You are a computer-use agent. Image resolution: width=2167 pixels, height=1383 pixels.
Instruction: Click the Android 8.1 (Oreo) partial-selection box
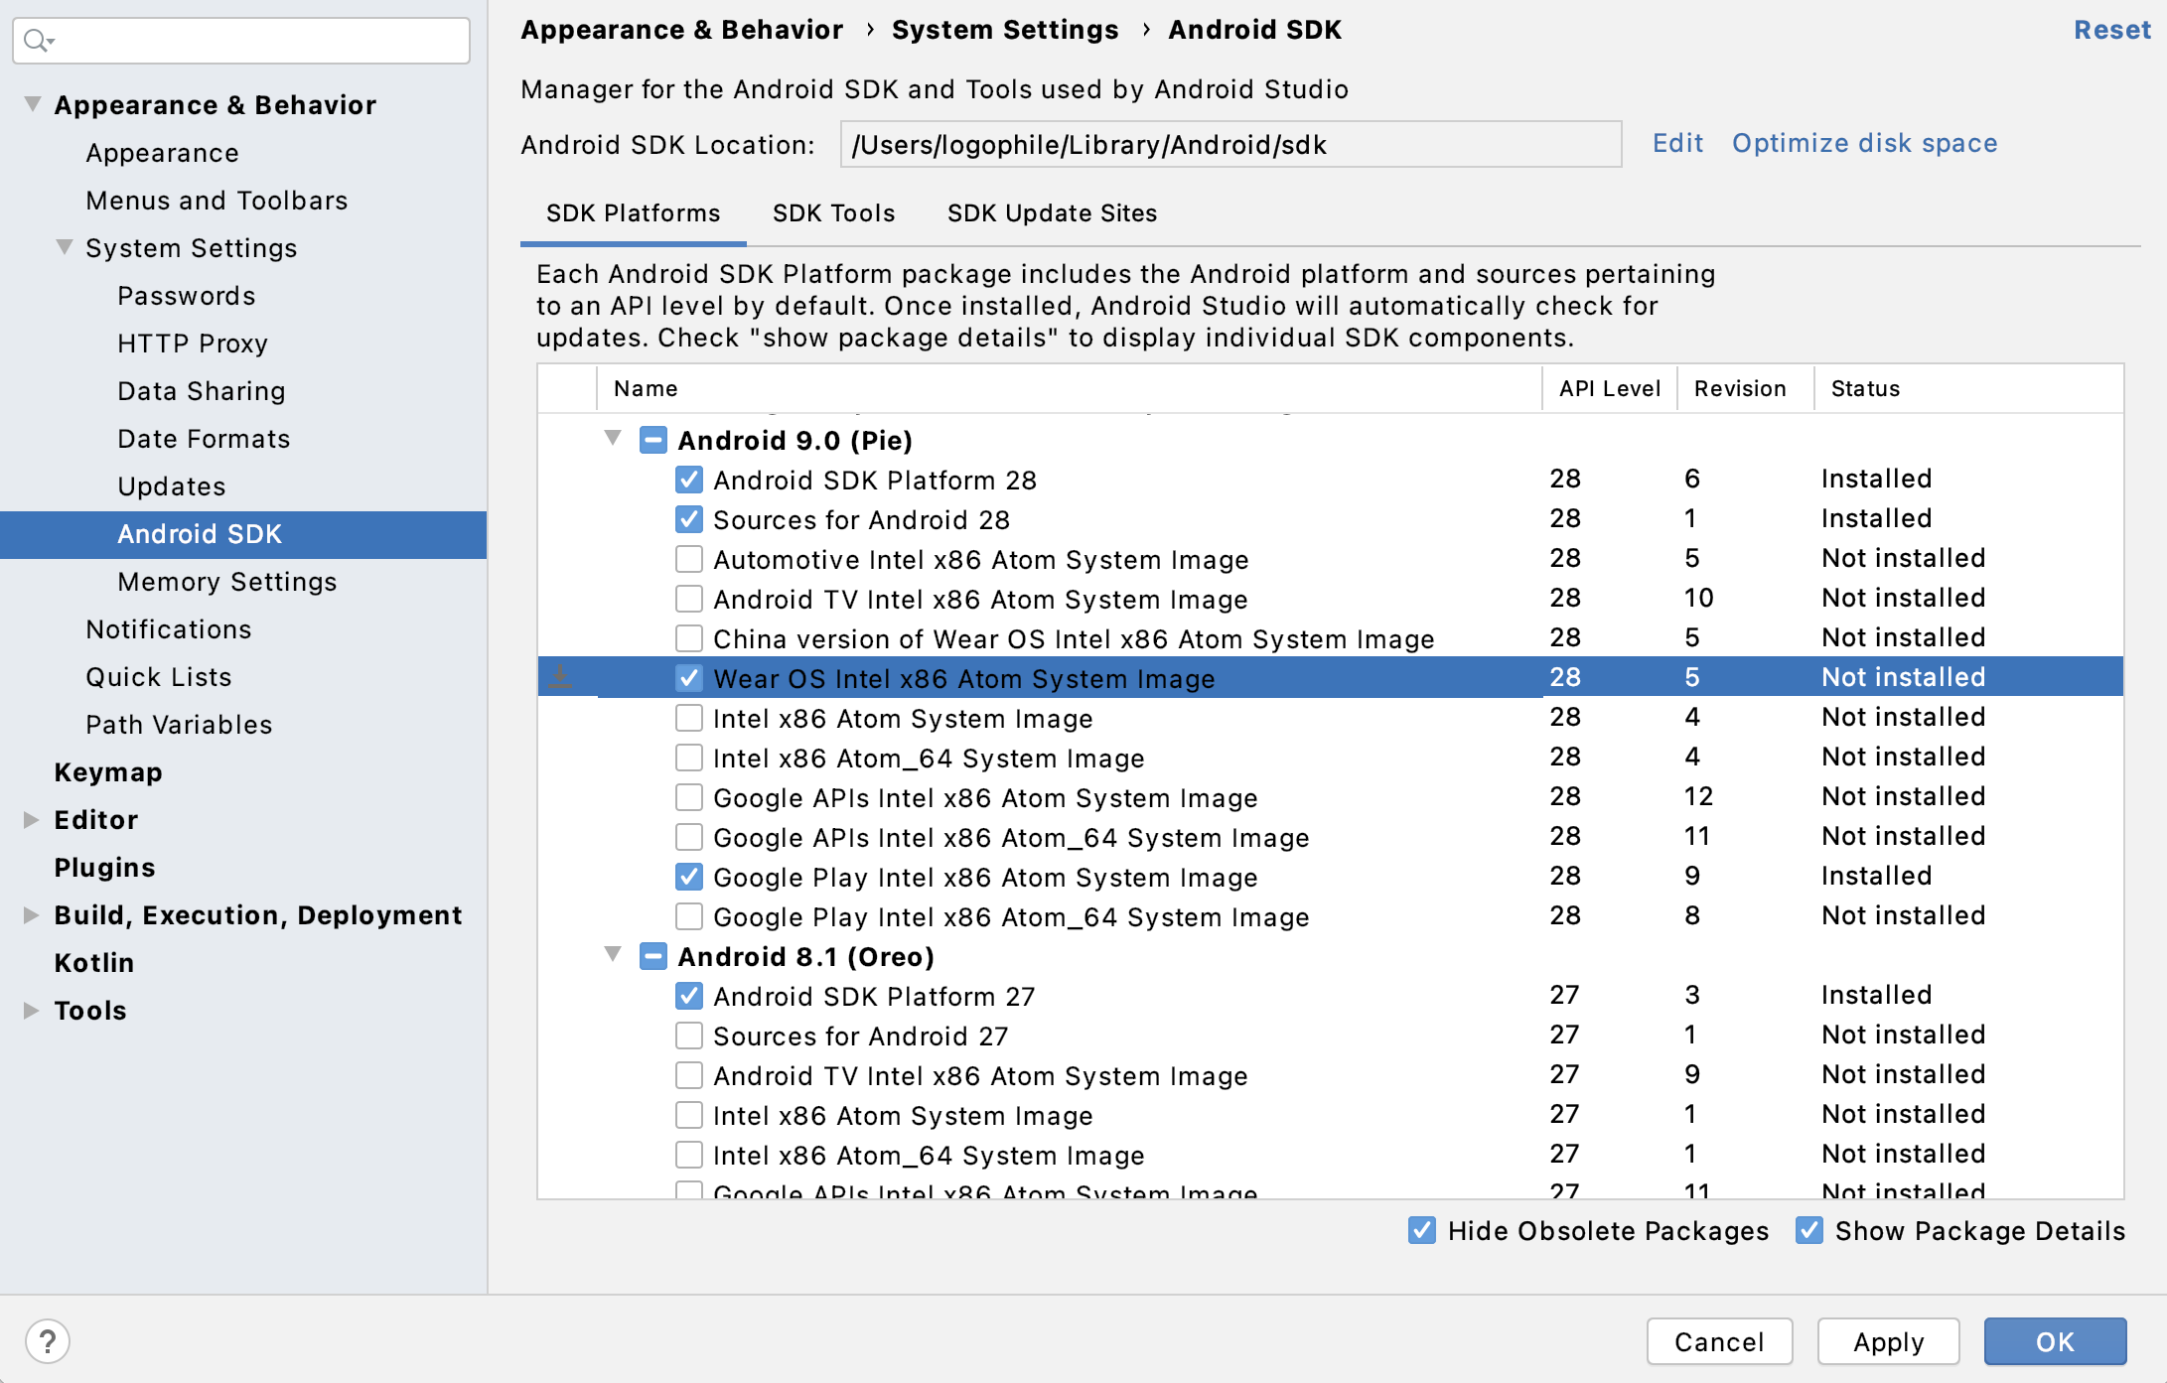point(652,956)
